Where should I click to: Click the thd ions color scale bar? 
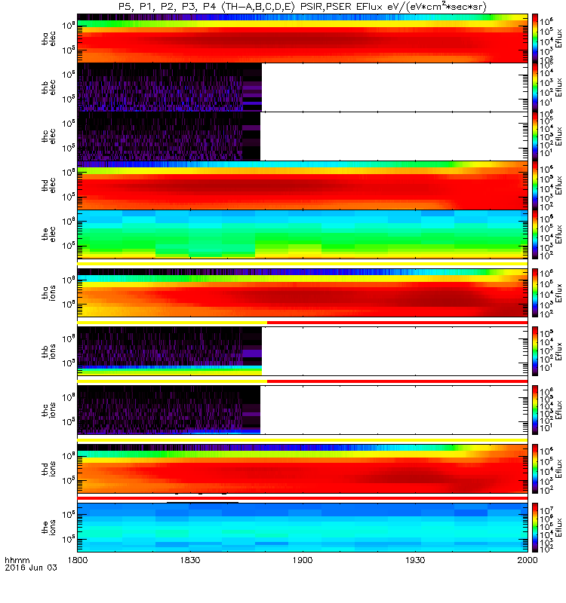point(535,469)
